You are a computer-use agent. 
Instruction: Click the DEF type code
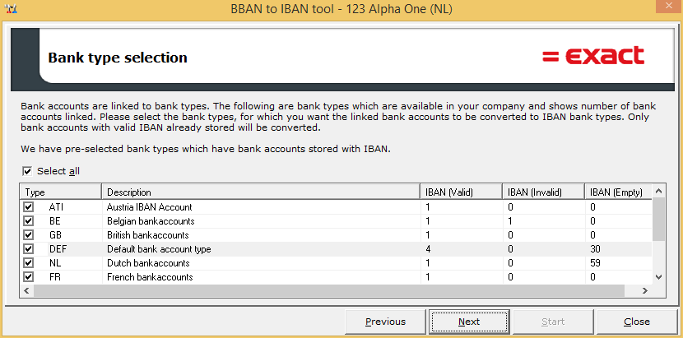(58, 249)
